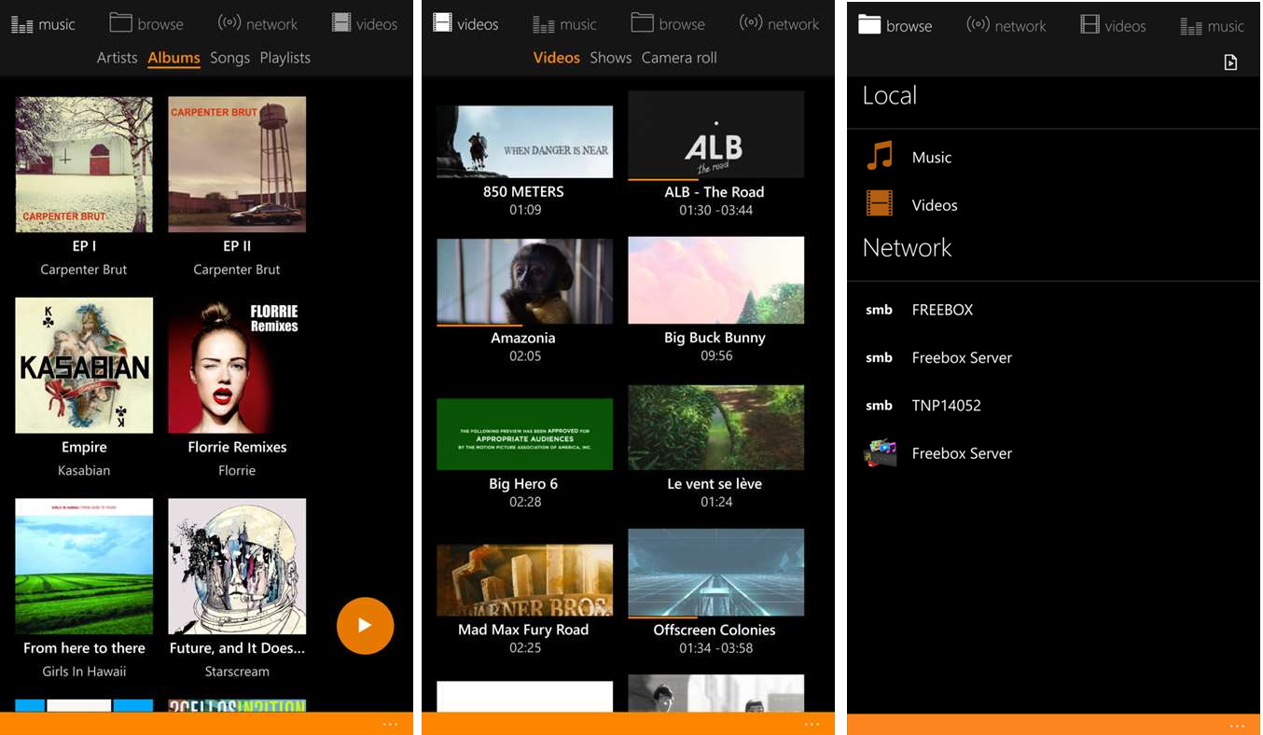
Task: Play Big Hero 6 trailer thumbnail
Action: tap(525, 435)
